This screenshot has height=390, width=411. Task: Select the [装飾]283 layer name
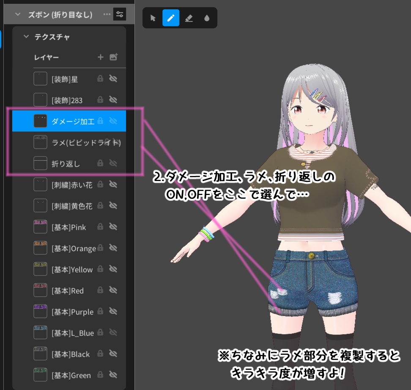(67, 100)
